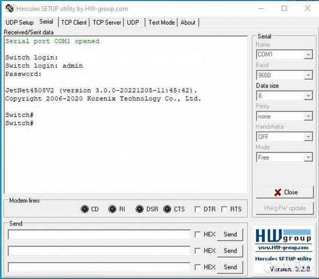Click the first Send text input field
This screenshot has width=319, height=279.
(99, 235)
